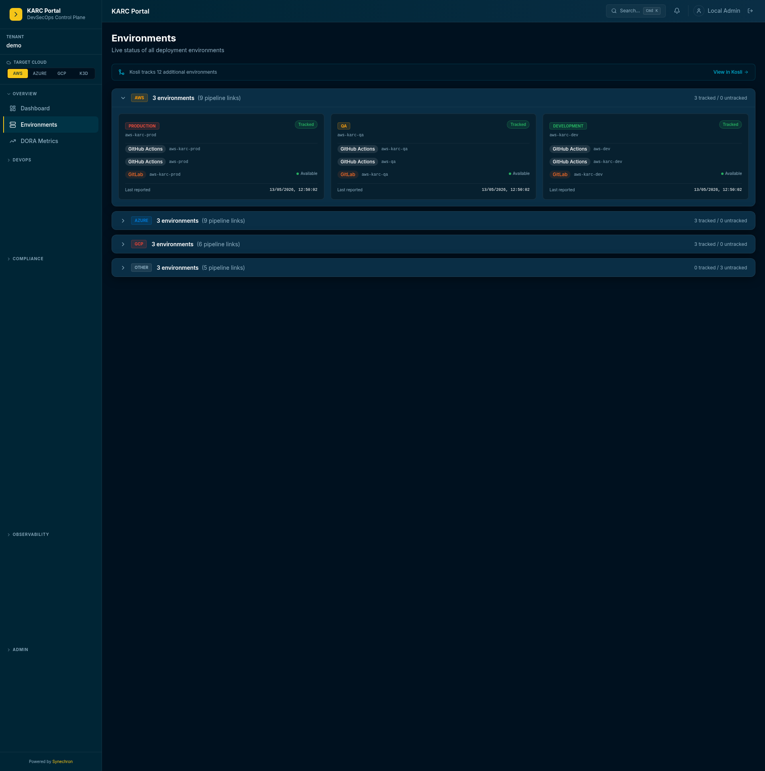Click GitHub Actions tag for aws-prod
The image size is (765, 771).
coord(145,162)
